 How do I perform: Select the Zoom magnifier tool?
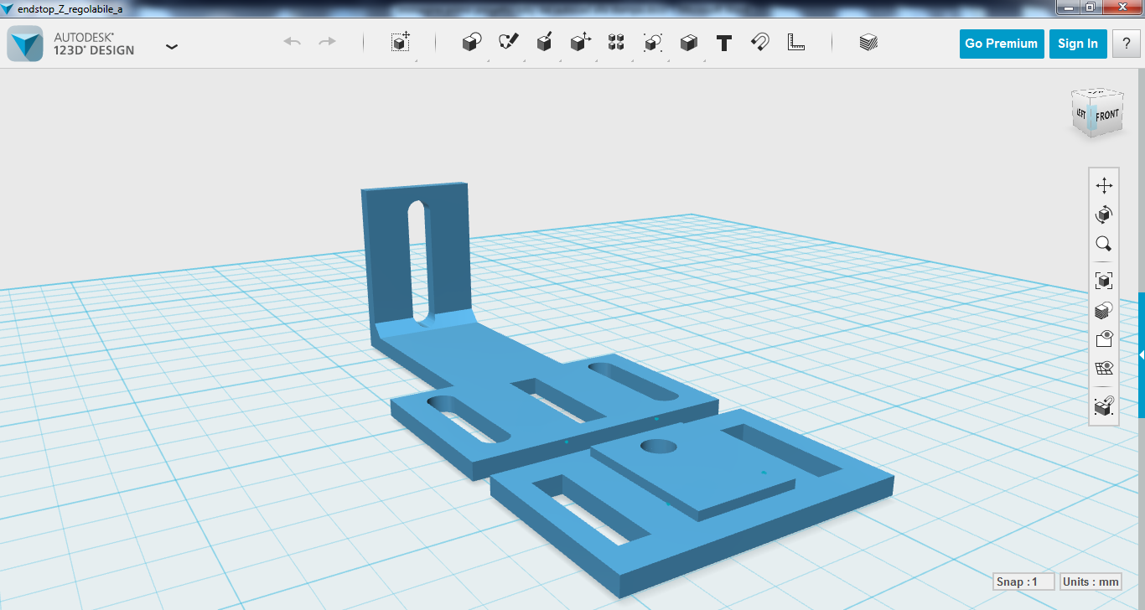click(1104, 244)
